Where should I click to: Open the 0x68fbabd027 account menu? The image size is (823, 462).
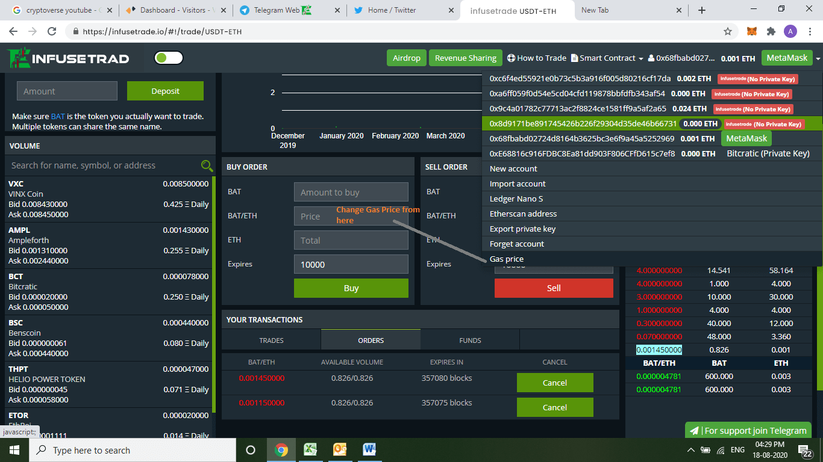(x=681, y=58)
